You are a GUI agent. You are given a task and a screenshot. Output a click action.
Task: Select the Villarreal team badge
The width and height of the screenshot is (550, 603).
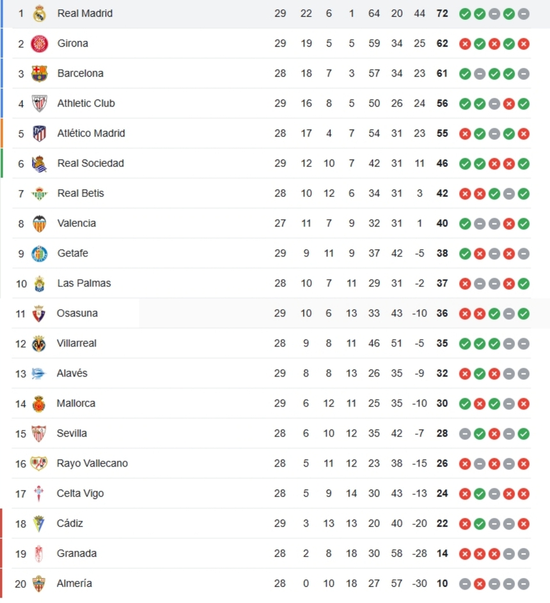point(39,343)
